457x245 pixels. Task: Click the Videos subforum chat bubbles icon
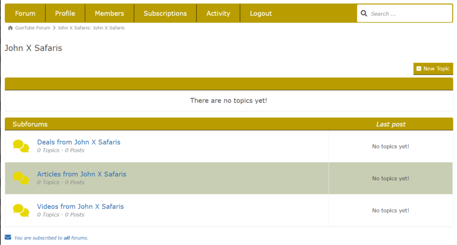coord(21,210)
